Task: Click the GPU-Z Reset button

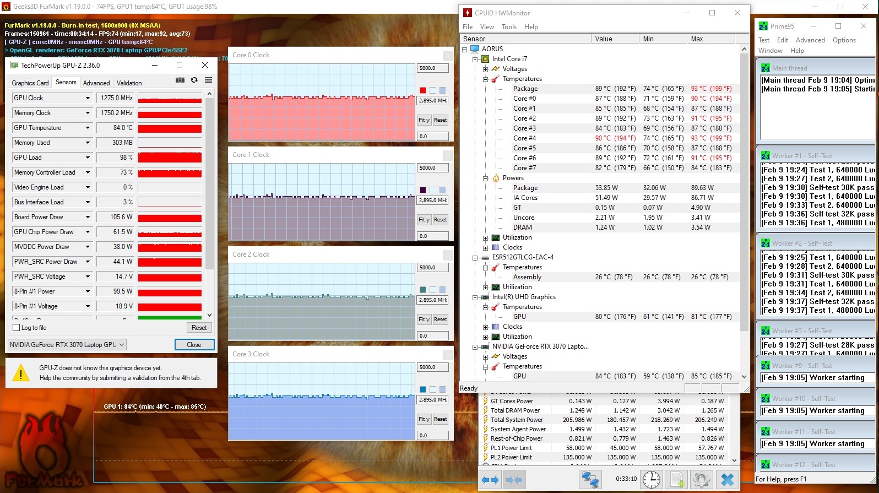Action: coord(199,328)
